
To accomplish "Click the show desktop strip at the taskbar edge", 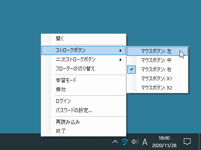I will tap(200, 142).
